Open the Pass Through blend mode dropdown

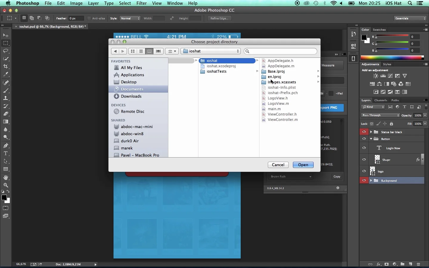pos(381,115)
